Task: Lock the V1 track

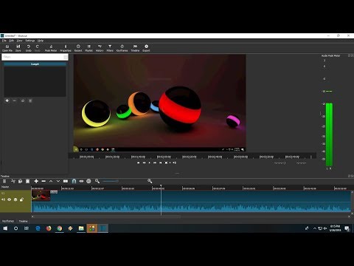Action: [21, 199]
